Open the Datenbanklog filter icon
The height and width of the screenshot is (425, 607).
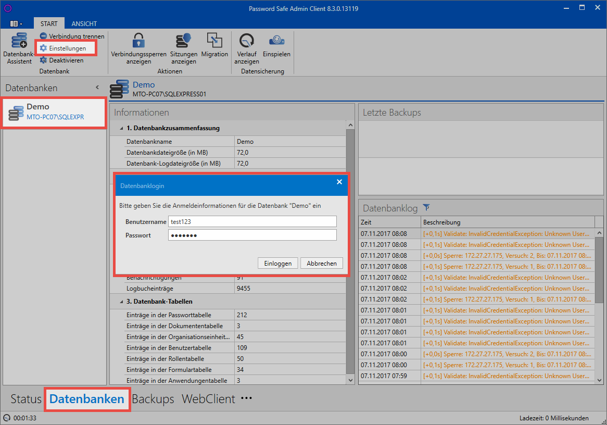[x=426, y=208]
